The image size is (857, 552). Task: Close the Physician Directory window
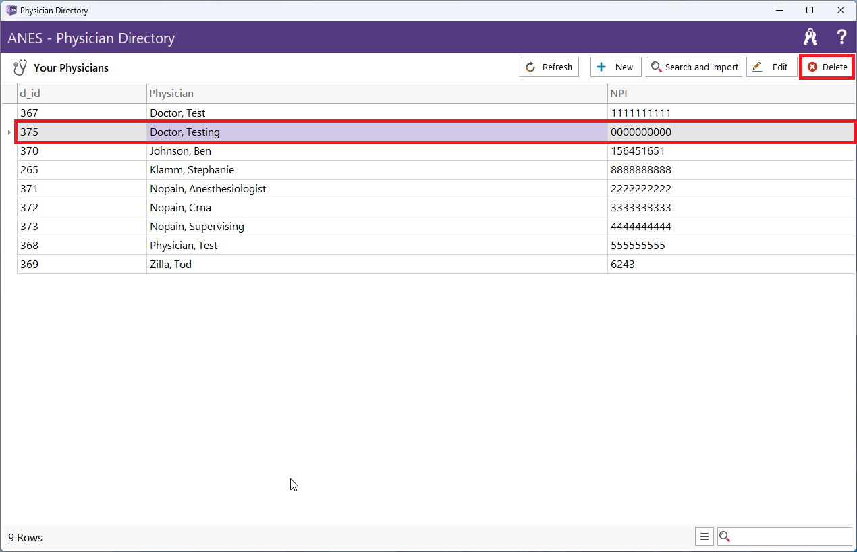click(x=841, y=10)
